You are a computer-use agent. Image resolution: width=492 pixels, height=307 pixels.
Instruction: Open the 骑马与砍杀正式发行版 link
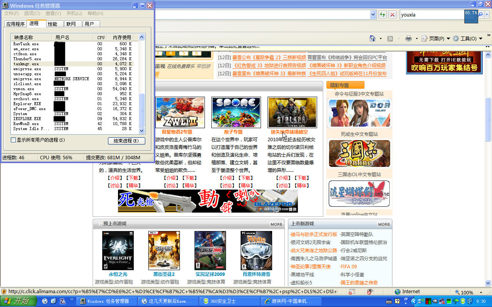tap(314, 234)
